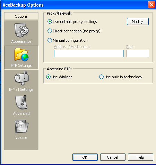Close the AceBackup Options dialog

[x=151, y=5]
